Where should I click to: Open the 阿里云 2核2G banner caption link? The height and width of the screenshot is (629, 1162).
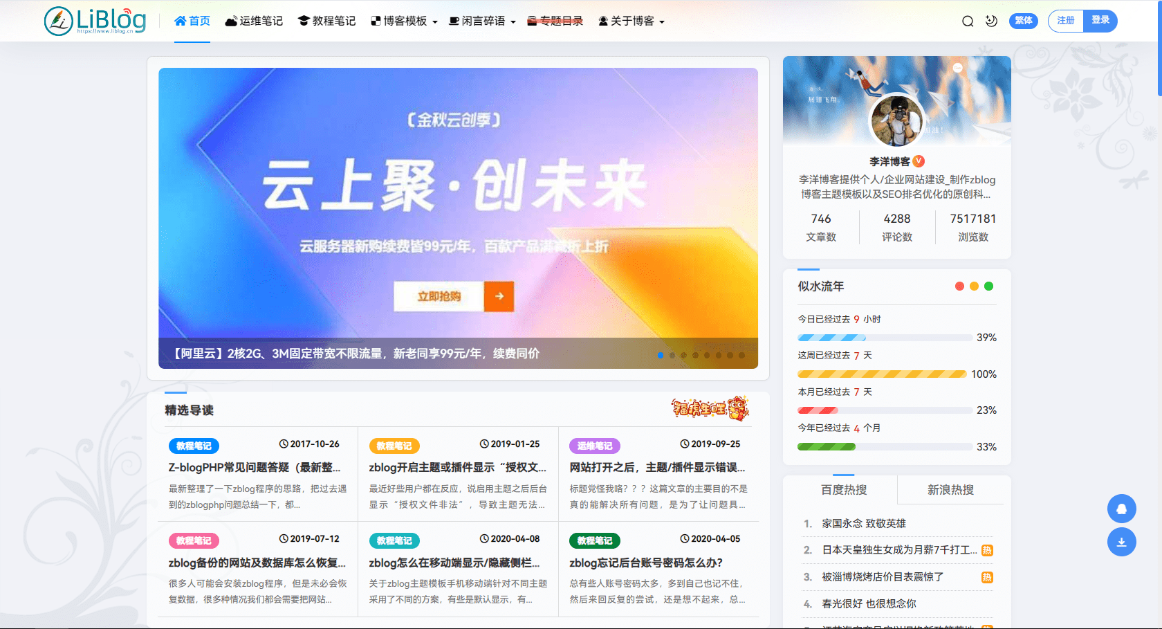pos(356,354)
